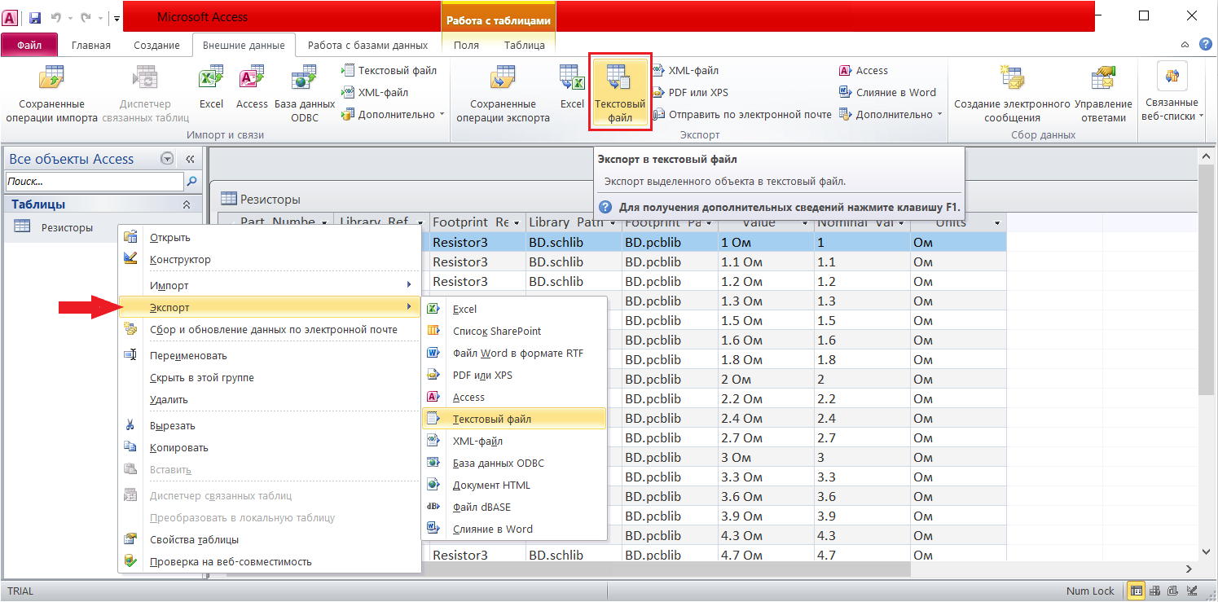This screenshot has height=602, width=1218.
Task: Click Переименовать in context menu
Action: coord(188,355)
